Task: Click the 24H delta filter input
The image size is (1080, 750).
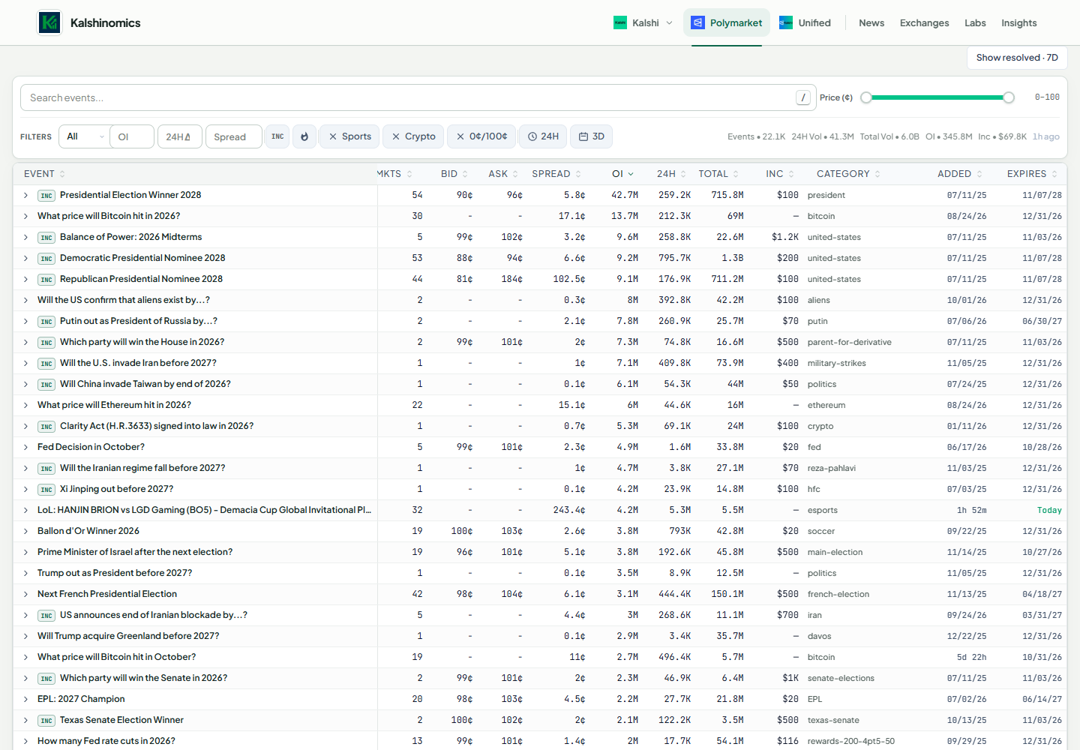Action: click(x=180, y=136)
